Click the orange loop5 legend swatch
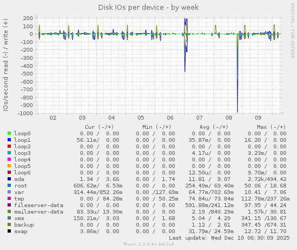This screenshot has height=250, width=297. pos(9,166)
